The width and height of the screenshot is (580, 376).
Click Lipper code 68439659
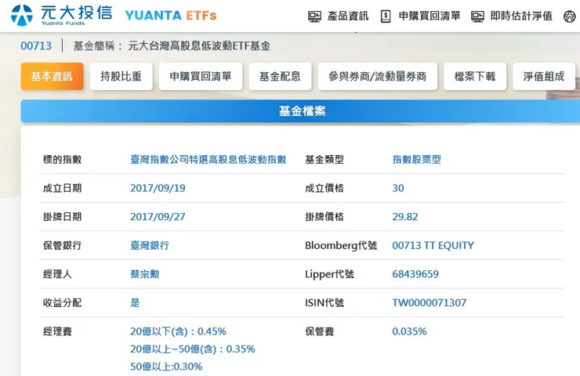(x=415, y=274)
